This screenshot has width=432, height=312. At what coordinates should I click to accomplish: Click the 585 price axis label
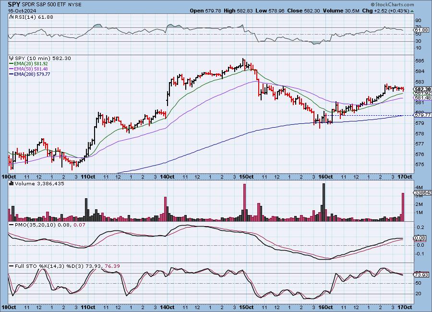coord(419,60)
